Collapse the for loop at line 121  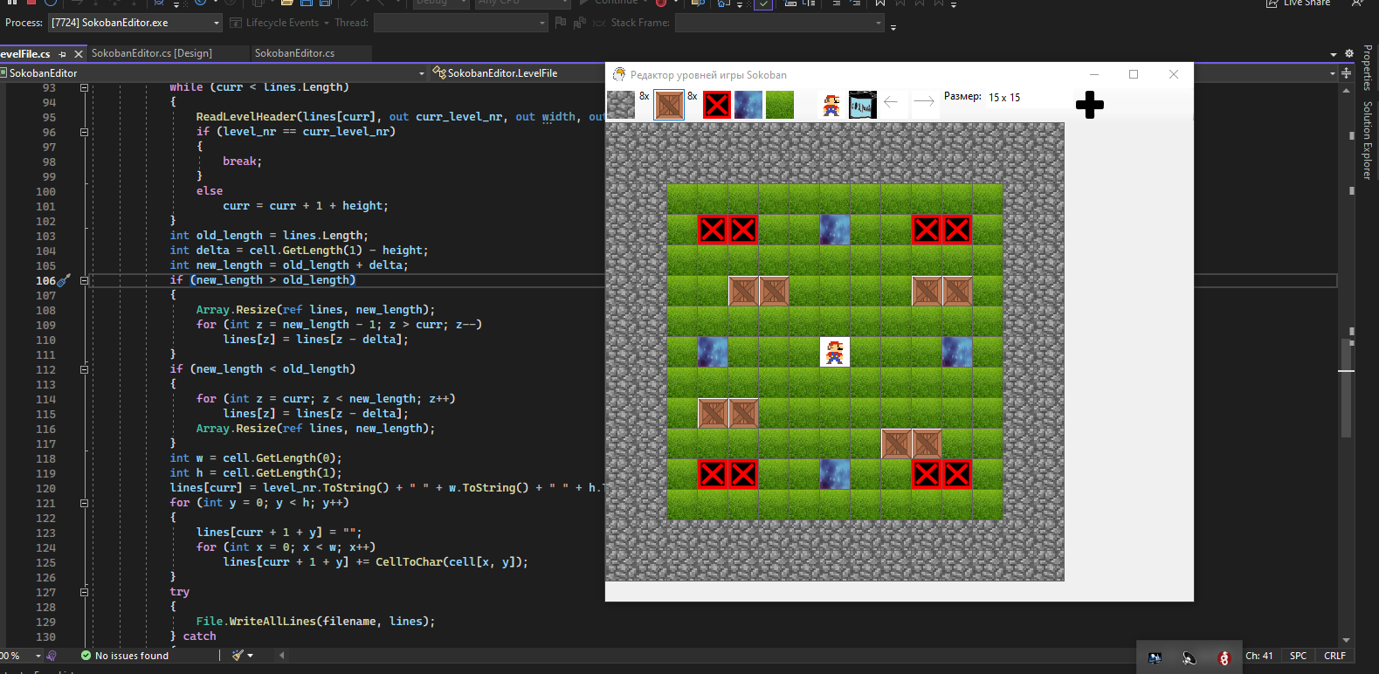click(x=84, y=503)
